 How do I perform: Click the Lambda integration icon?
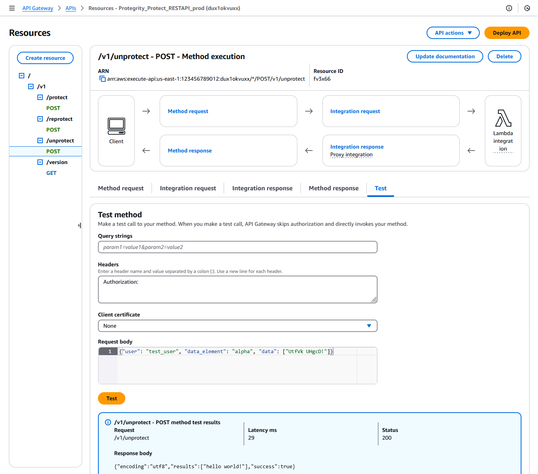(503, 118)
